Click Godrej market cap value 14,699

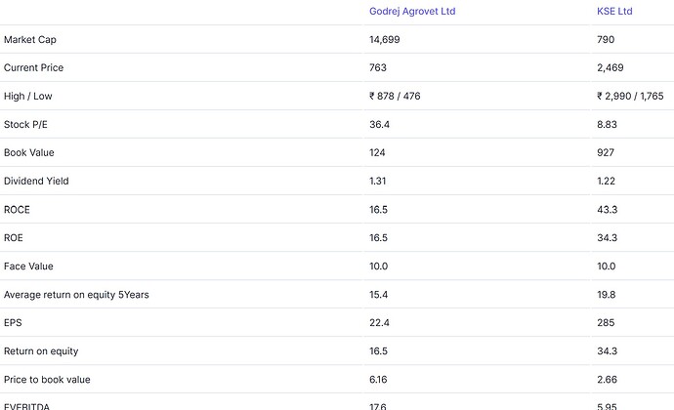point(385,40)
